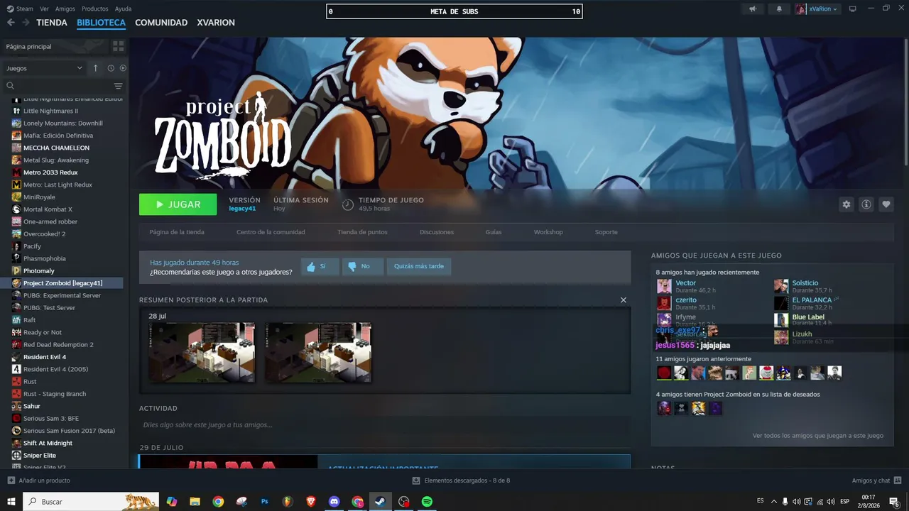Image resolution: width=909 pixels, height=511 pixels.
Task: Click the green JUGAR button
Action: 178,204
